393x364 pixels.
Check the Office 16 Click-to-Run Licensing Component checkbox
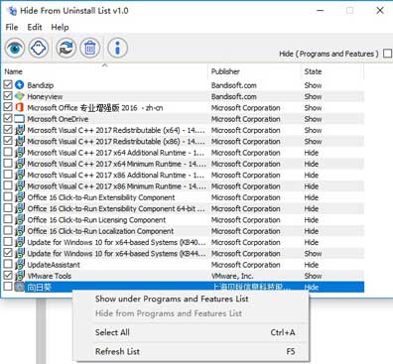pos(8,219)
